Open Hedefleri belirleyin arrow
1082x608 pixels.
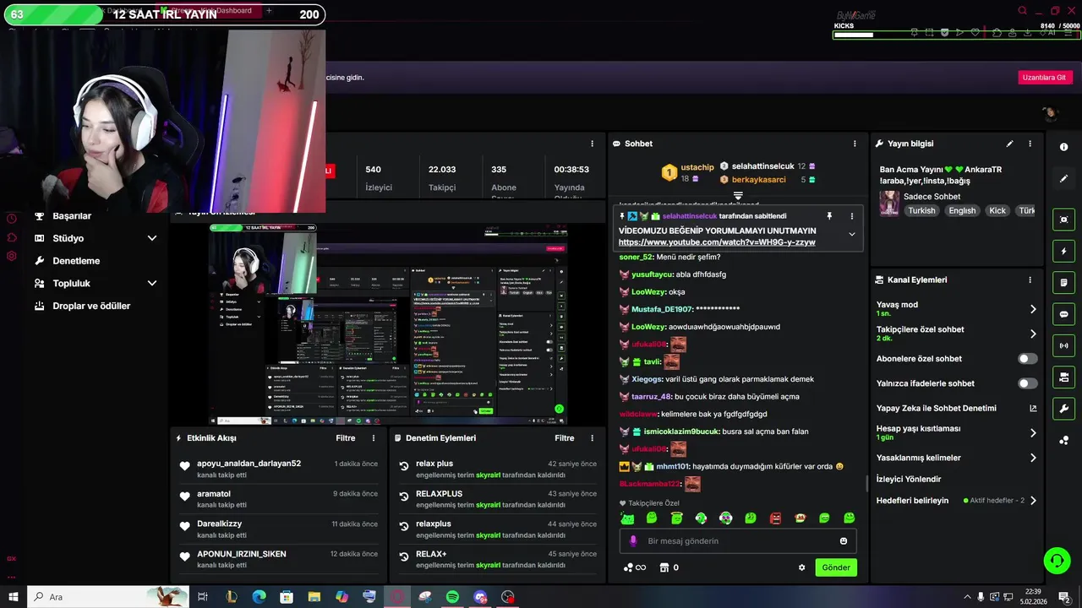click(x=1033, y=501)
